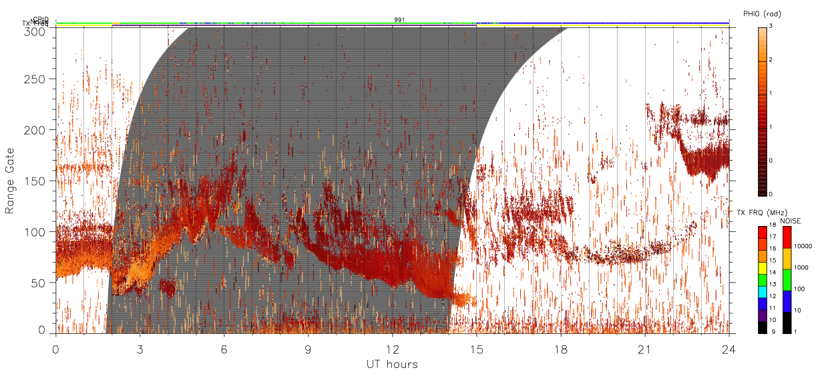Click the 3 tick label on UT hours axis
The width and height of the screenshot is (820, 378).
[x=140, y=349]
